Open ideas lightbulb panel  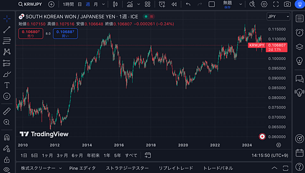coord(299,61)
